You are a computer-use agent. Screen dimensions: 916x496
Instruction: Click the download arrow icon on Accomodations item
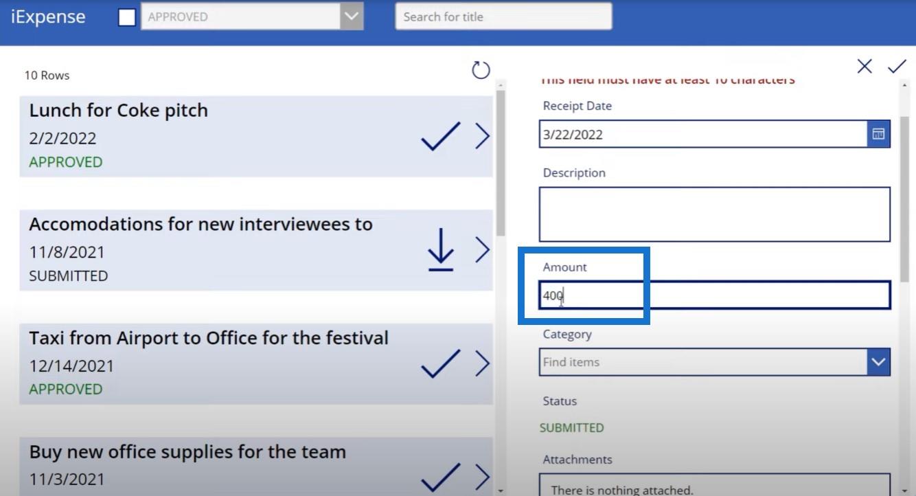coord(440,249)
